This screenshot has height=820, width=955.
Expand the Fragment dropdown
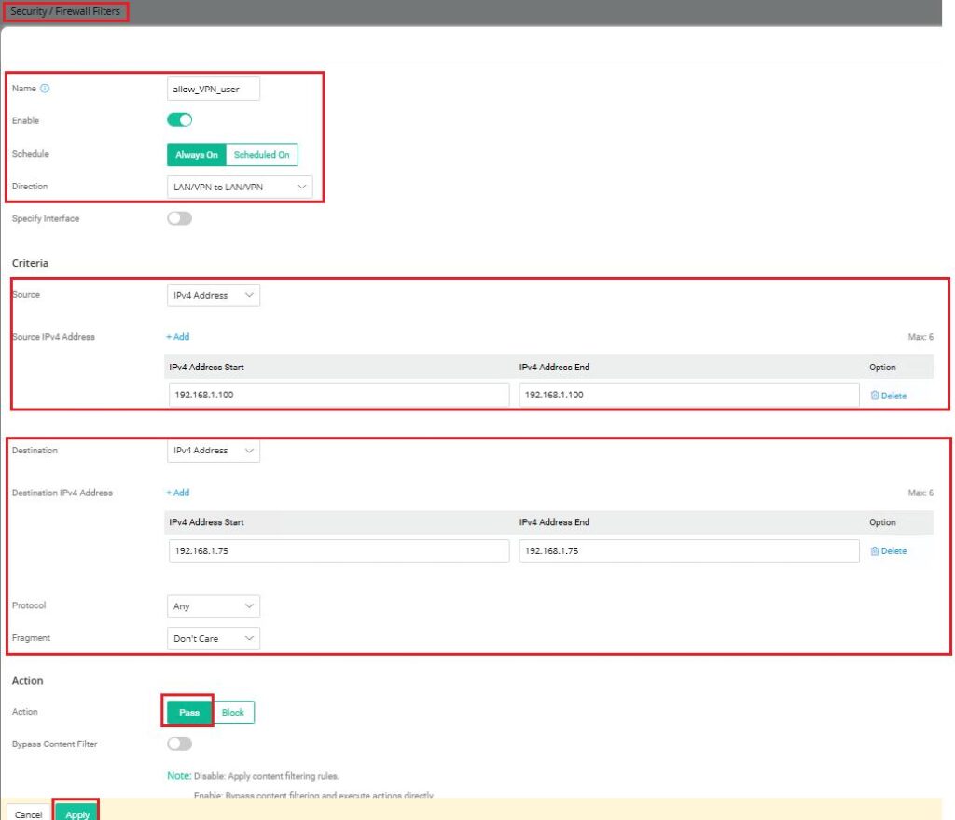click(x=213, y=639)
